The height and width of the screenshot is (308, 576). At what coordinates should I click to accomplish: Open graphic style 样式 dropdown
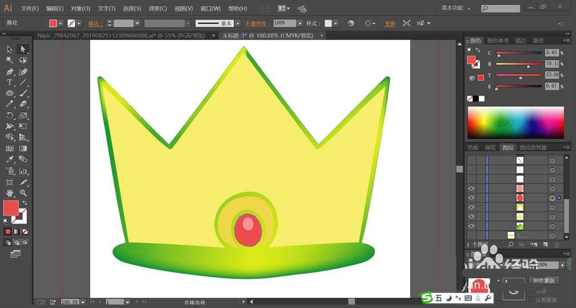336,23
